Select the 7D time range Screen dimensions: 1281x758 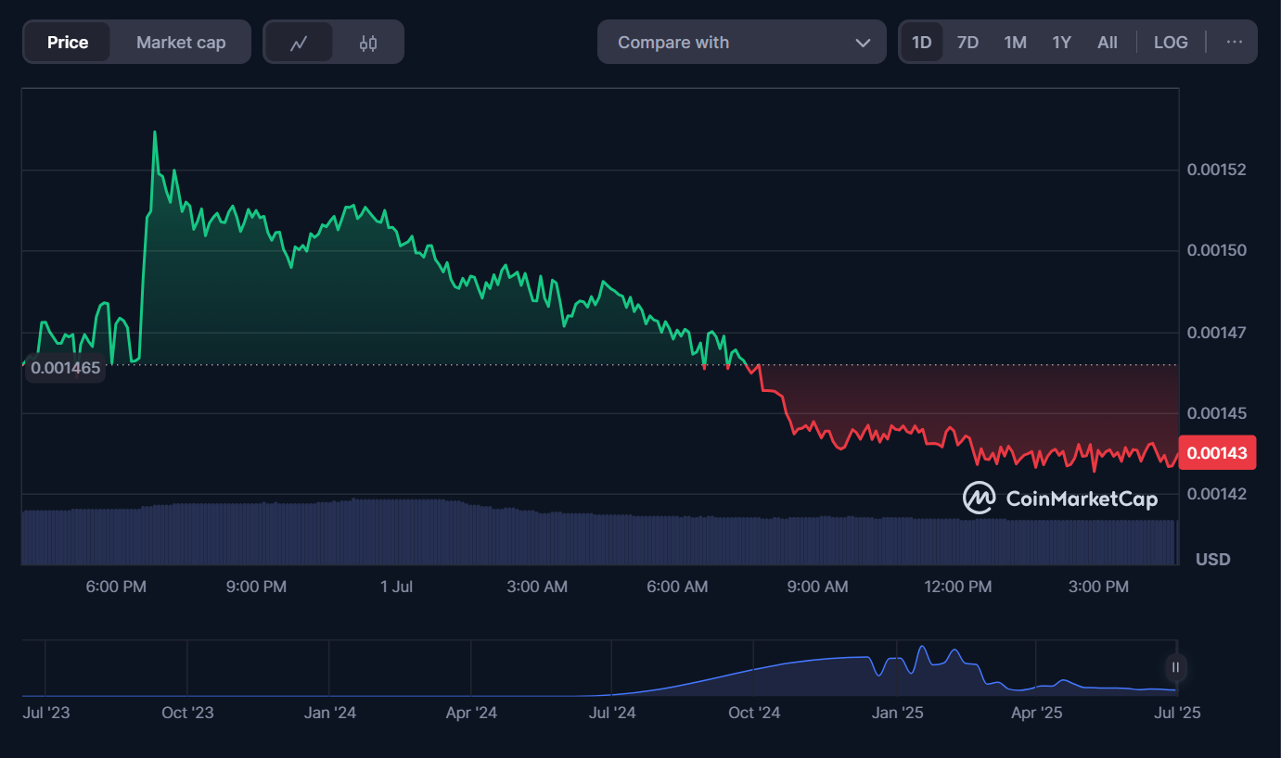pos(967,43)
